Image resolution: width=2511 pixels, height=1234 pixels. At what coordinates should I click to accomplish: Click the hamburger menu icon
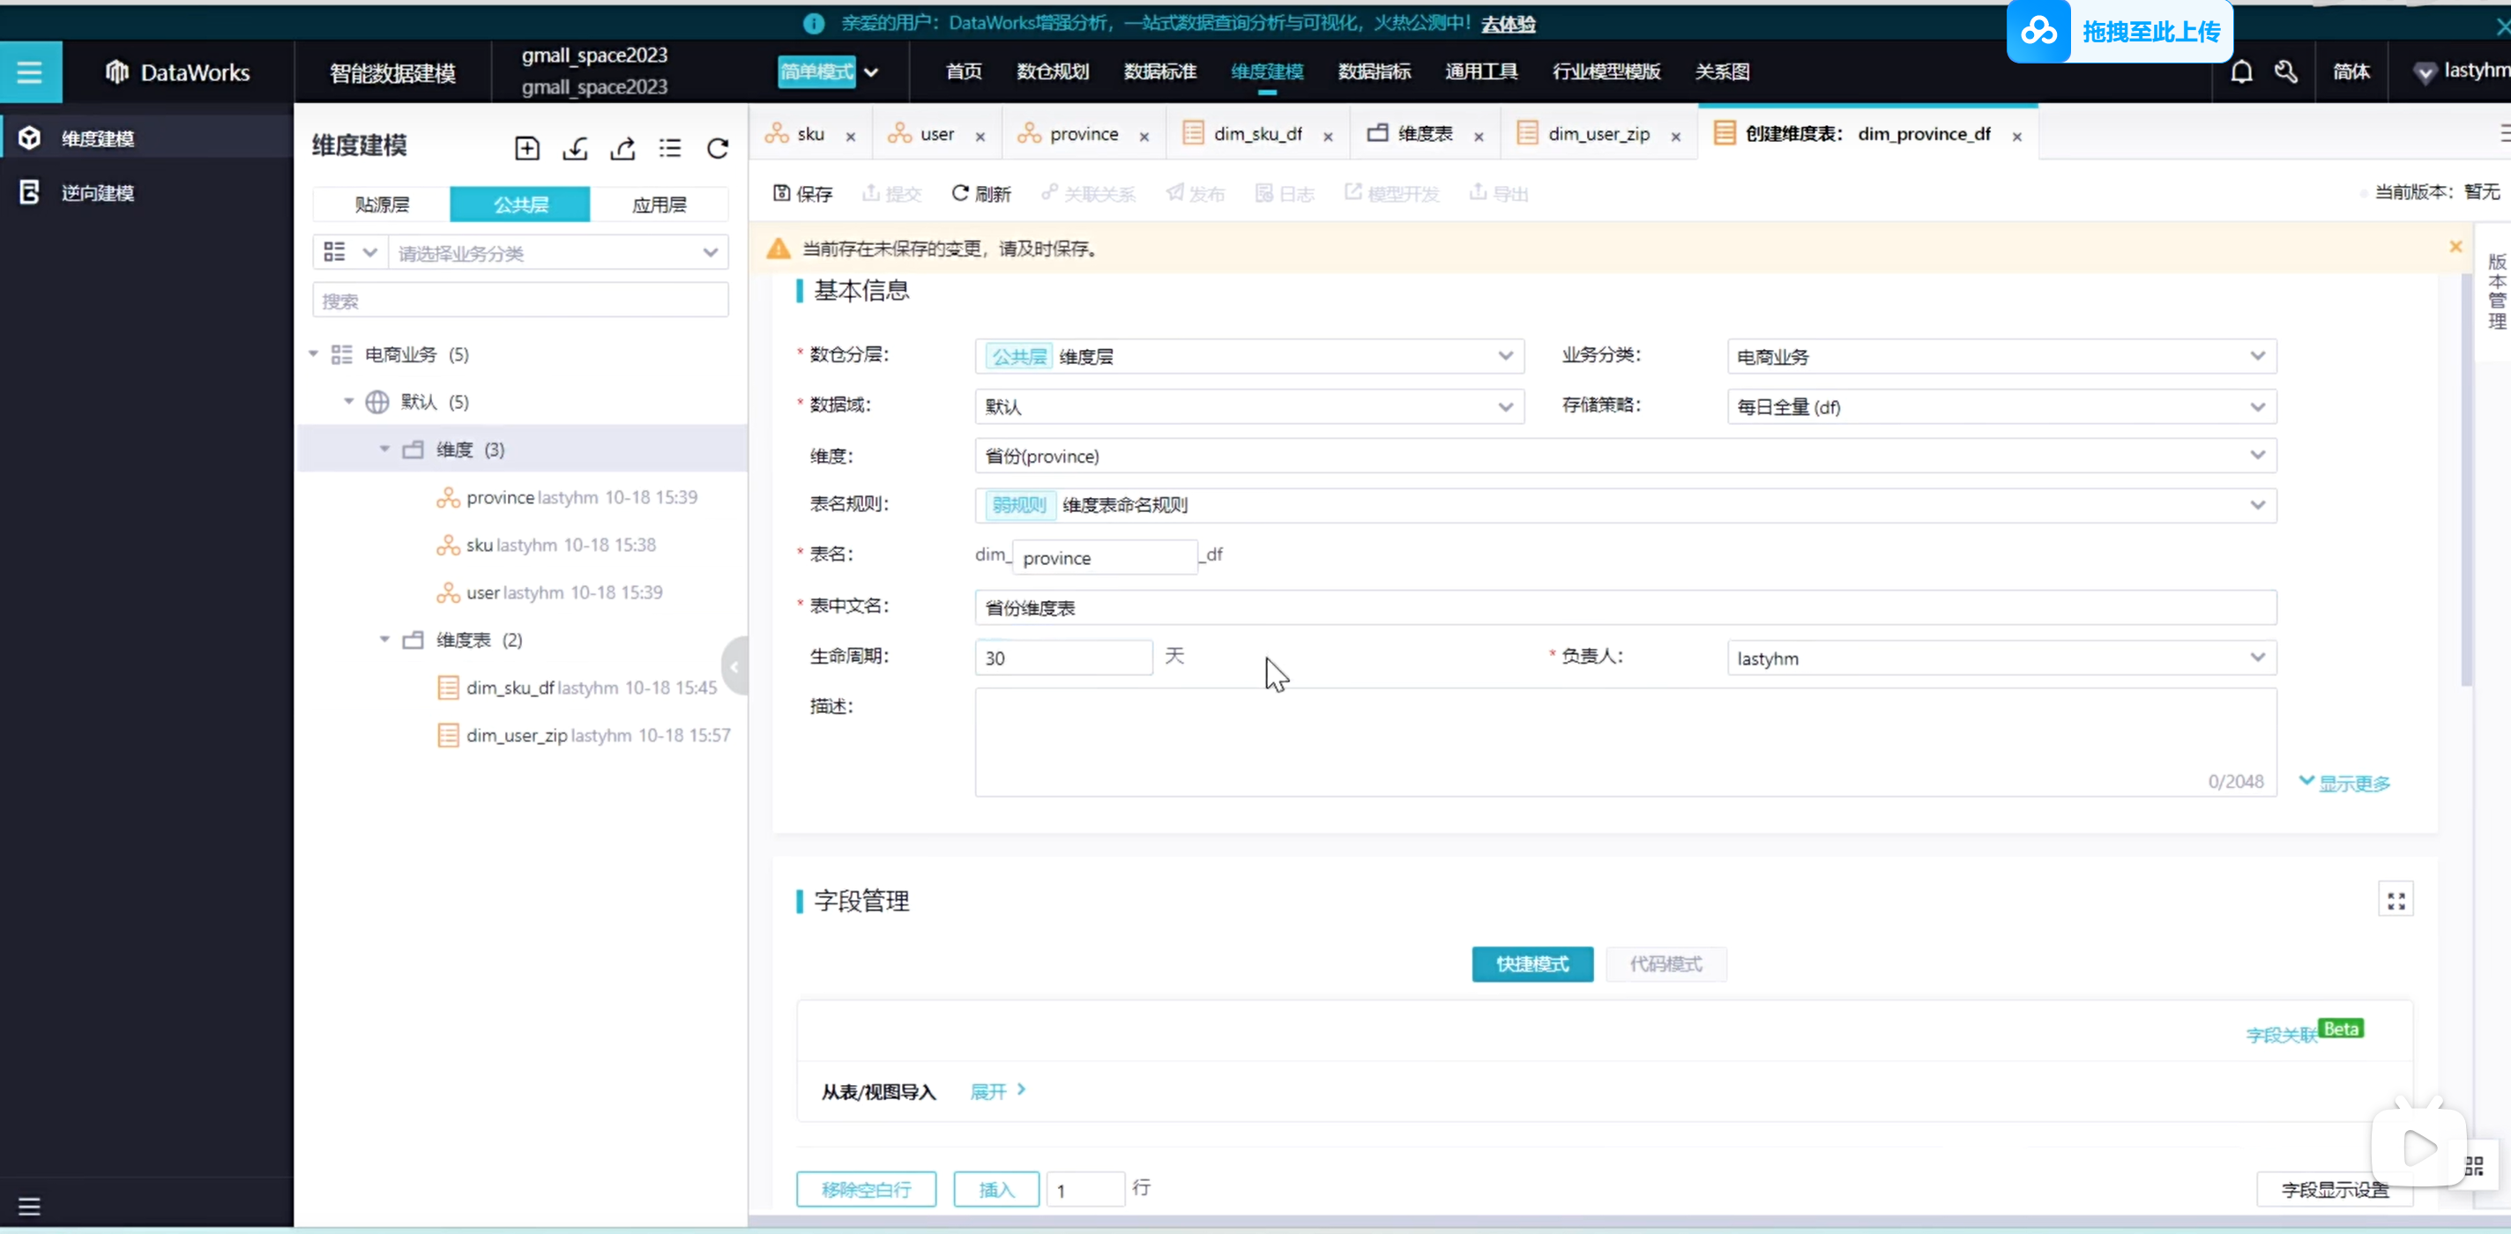[x=29, y=71]
